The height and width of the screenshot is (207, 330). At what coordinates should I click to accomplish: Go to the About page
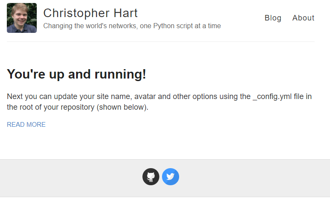pyautogui.click(x=303, y=18)
